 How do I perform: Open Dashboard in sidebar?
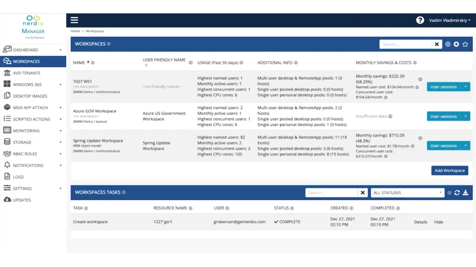click(x=33, y=50)
